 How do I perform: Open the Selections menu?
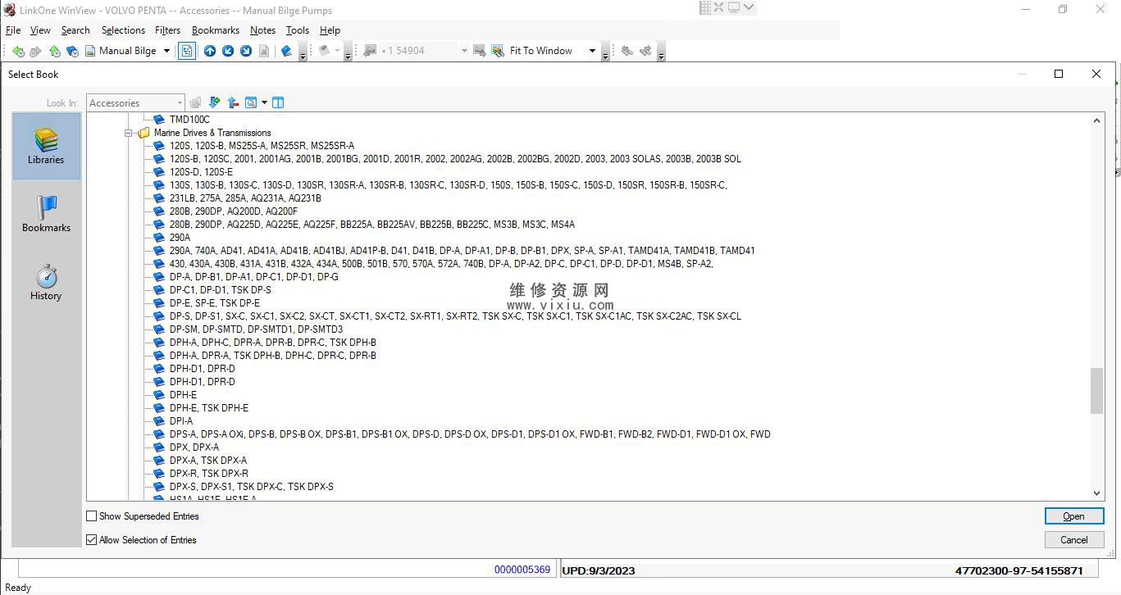click(x=123, y=30)
